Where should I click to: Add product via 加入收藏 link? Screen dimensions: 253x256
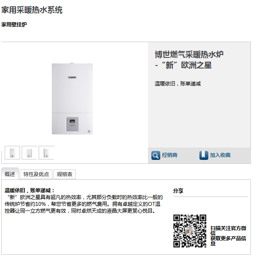pyautogui.click(x=220, y=155)
